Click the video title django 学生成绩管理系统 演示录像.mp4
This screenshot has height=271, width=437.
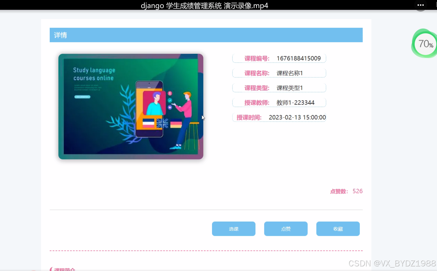pyautogui.click(x=204, y=5)
